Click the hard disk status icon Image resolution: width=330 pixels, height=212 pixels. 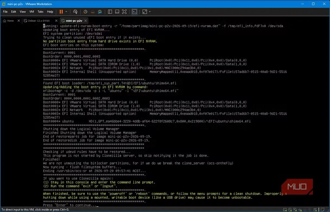285,210
